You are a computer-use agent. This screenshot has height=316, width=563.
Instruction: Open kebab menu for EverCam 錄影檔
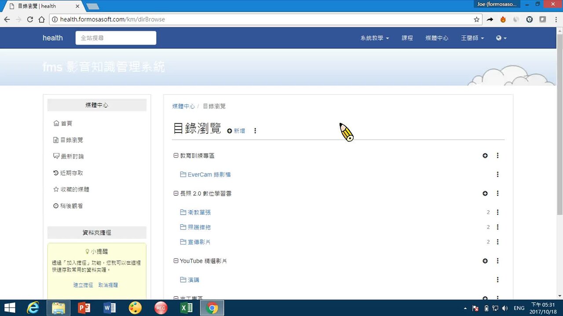click(497, 174)
